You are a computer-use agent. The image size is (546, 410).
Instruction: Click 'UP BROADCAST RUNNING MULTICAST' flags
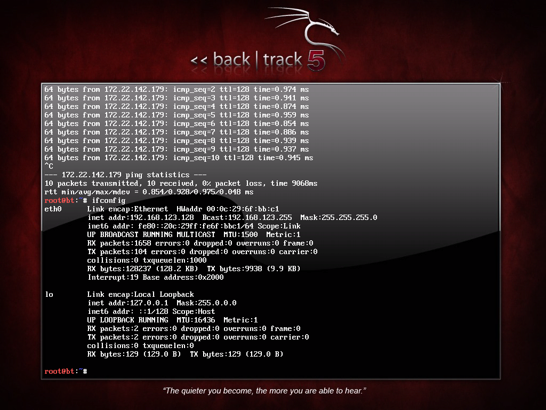pyautogui.click(x=151, y=235)
